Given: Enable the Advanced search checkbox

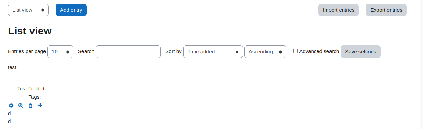Looking at the screenshot, I should pyautogui.click(x=295, y=51).
